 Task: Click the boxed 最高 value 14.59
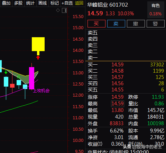(118, 104)
